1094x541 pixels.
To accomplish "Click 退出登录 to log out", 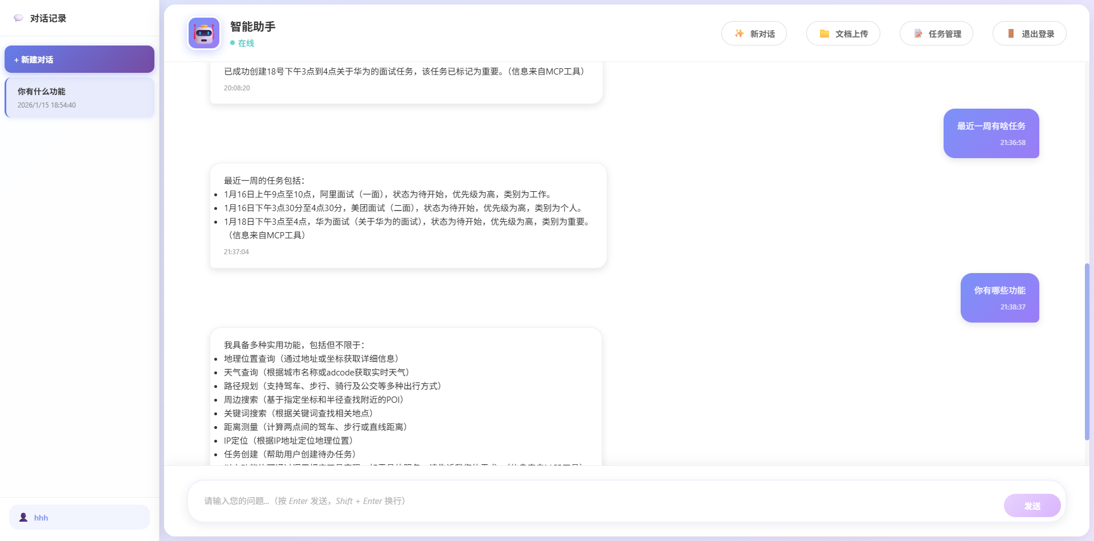I will (x=1029, y=33).
